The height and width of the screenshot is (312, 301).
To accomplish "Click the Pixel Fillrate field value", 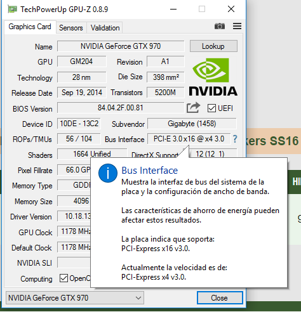I will 74,170.
